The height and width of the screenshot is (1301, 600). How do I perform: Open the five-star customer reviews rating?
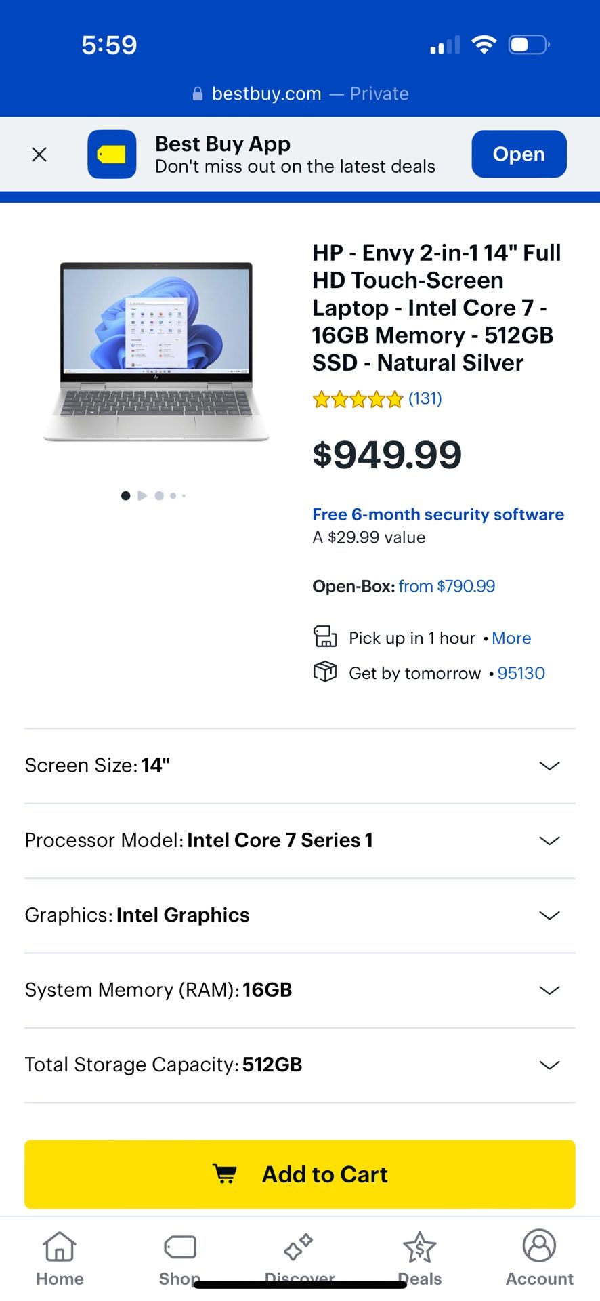pos(358,400)
